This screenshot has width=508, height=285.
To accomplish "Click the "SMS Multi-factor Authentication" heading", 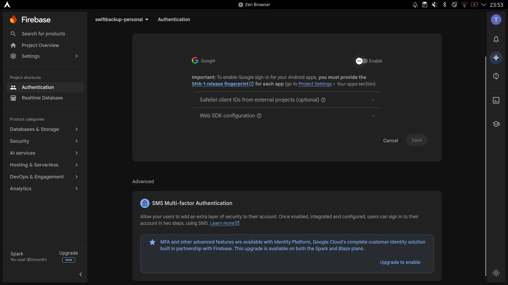I will pos(192,203).
